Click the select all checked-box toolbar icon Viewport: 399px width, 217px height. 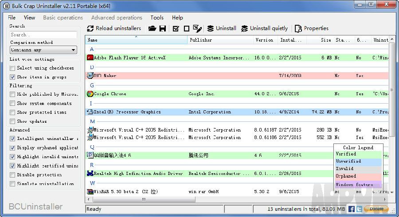(176, 28)
